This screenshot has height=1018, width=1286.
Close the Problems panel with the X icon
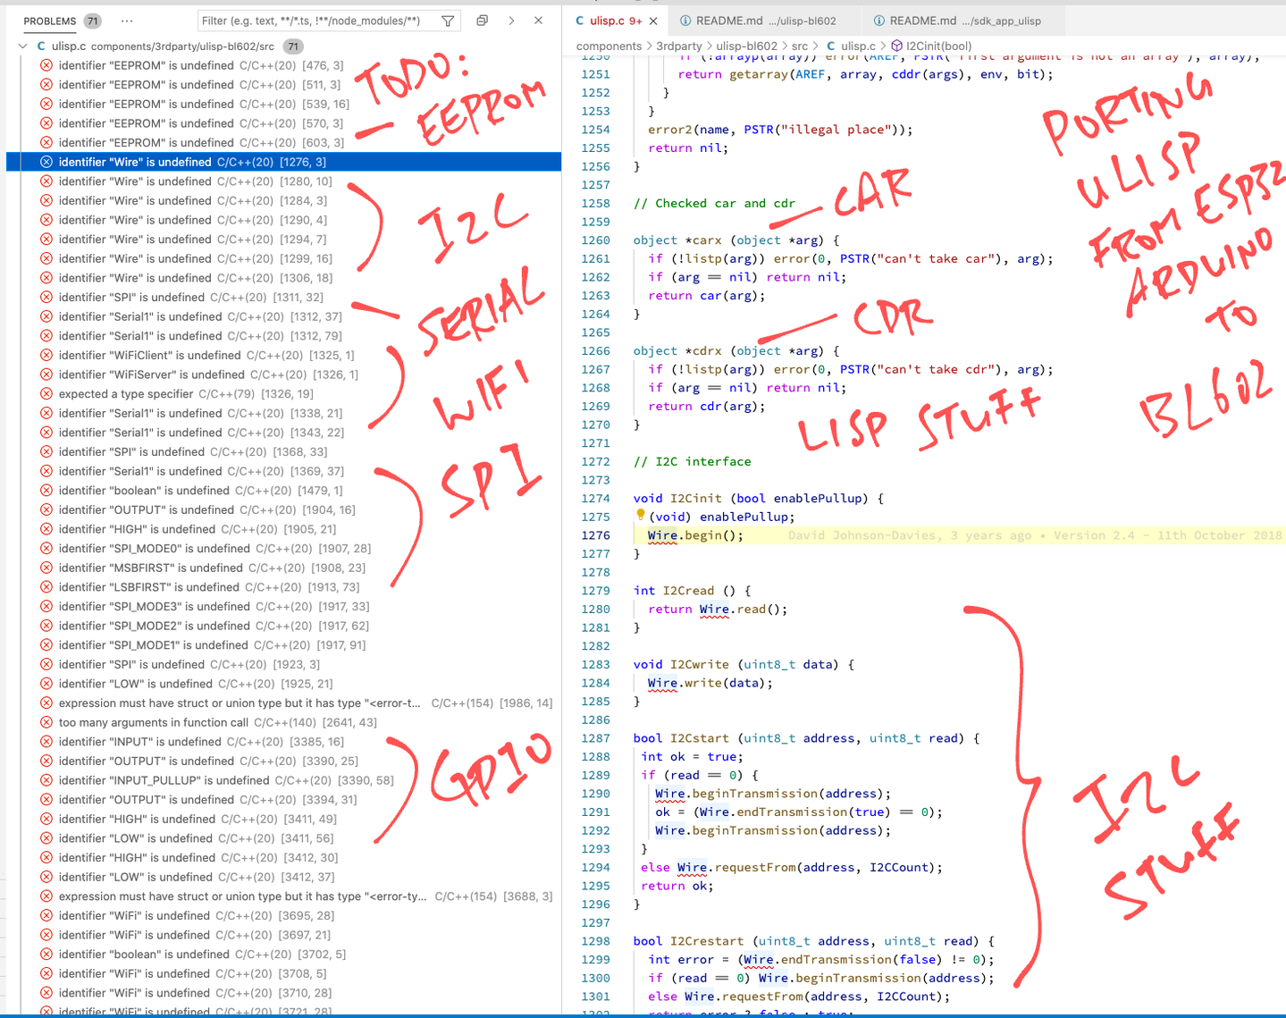coord(538,21)
